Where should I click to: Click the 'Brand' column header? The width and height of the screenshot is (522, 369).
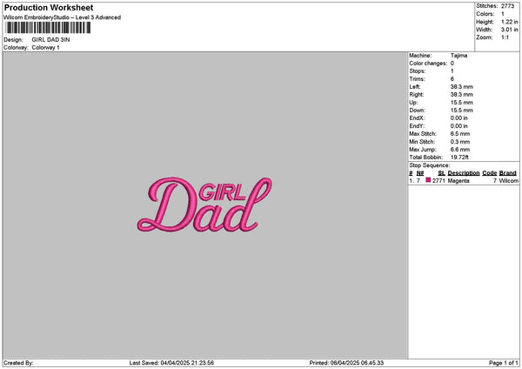[x=508, y=173]
